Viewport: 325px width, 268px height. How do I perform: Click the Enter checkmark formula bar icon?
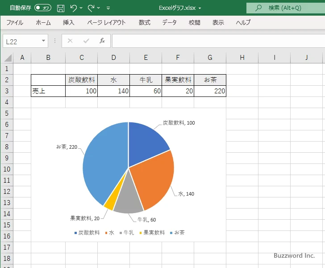click(86, 41)
